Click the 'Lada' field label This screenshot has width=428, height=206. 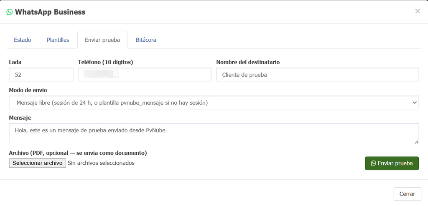[15, 62]
